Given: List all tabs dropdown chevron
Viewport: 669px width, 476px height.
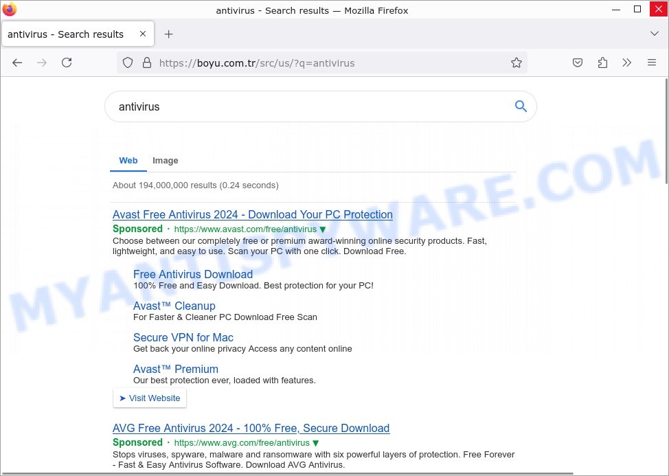Looking at the screenshot, I should (654, 34).
